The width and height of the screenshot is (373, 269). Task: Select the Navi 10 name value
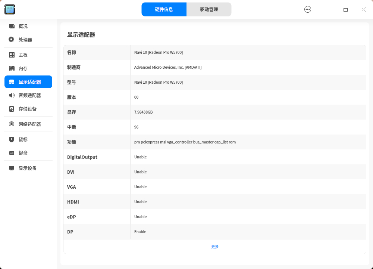point(159,52)
